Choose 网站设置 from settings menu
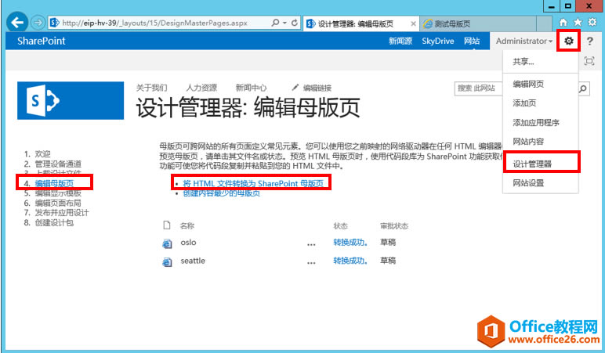 [x=528, y=183]
